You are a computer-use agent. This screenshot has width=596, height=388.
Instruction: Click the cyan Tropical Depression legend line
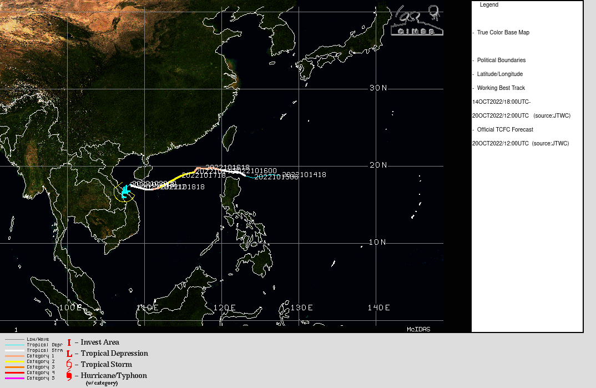tap(15, 345)
